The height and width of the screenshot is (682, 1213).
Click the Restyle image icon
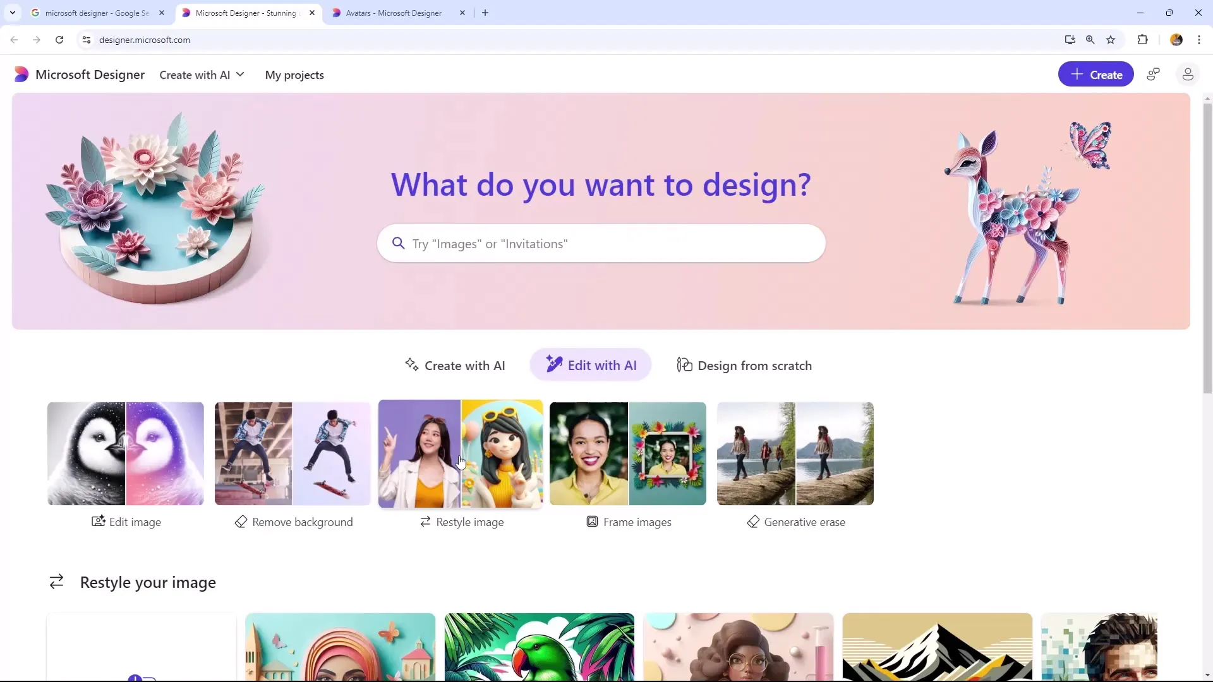point(425,521)
